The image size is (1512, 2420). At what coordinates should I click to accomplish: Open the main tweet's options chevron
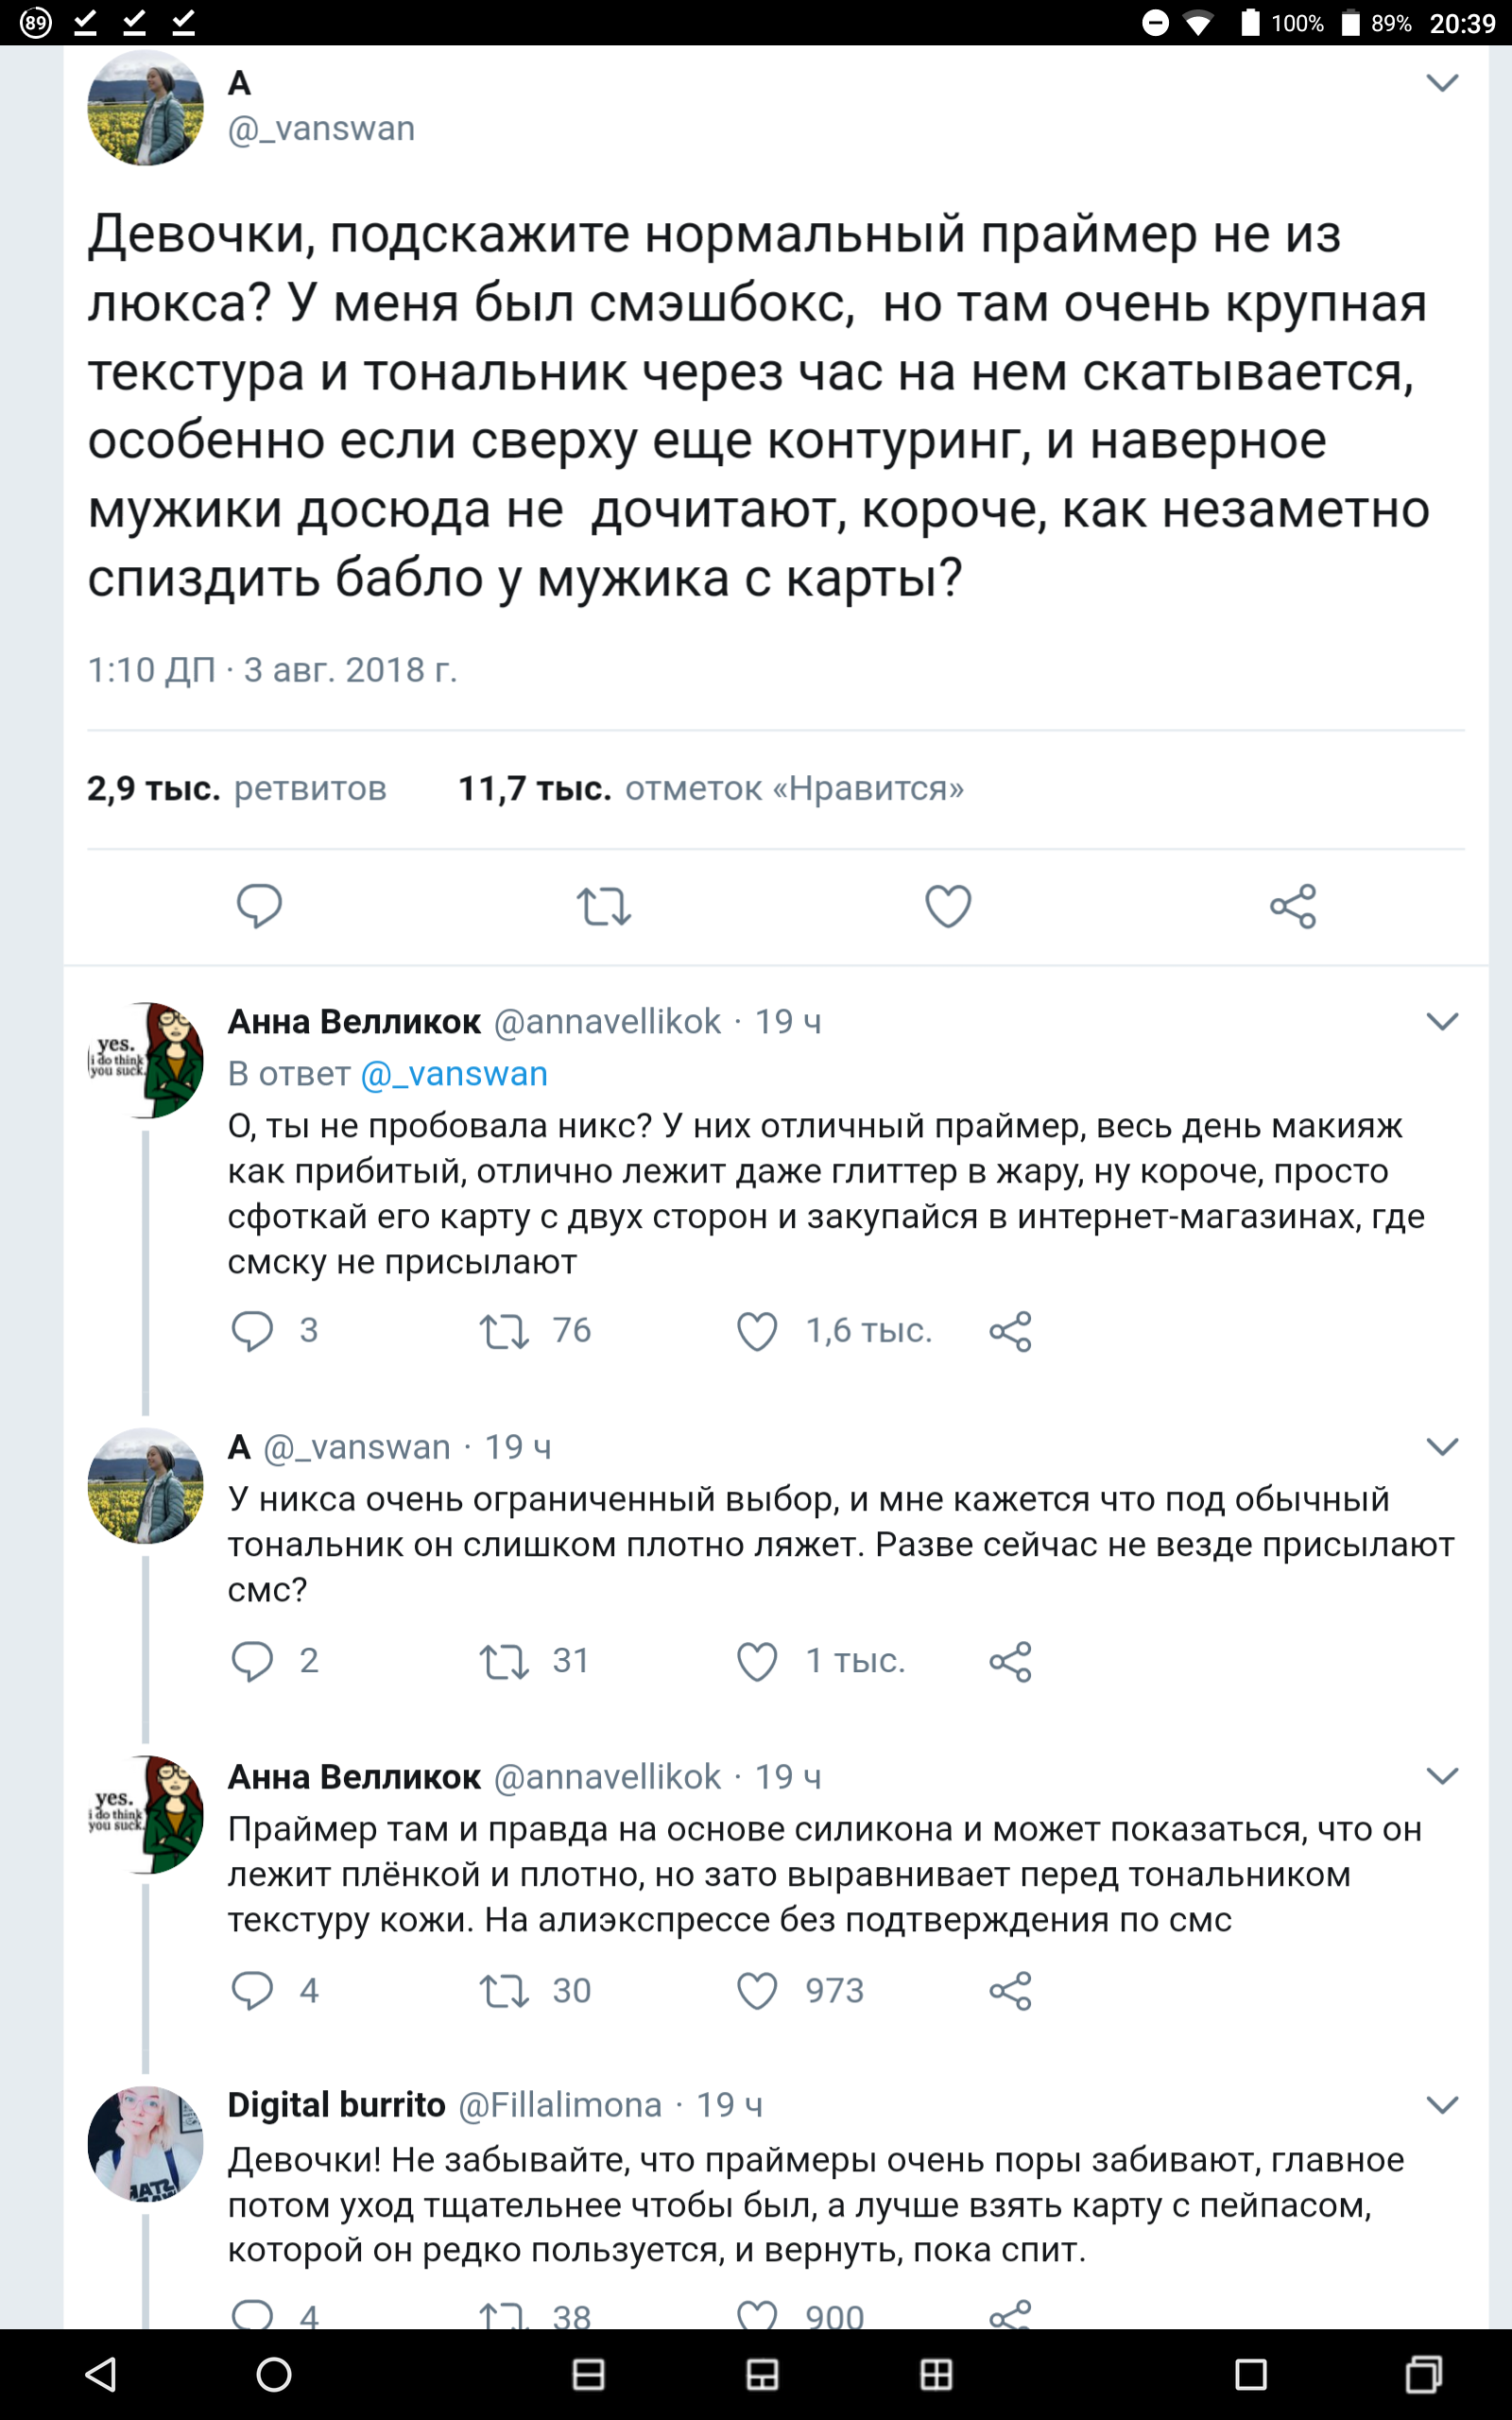tap(1441, 83)
